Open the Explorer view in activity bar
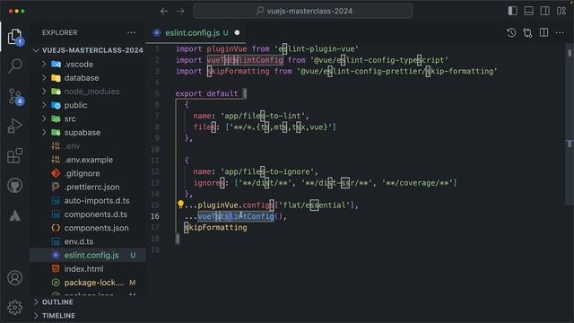This screenshot has height=323, width=574. pyautogui.click(x=15, y=37)
